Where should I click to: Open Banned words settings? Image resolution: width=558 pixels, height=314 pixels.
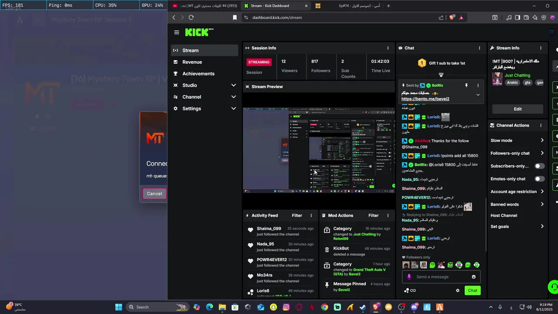(517, 204)
